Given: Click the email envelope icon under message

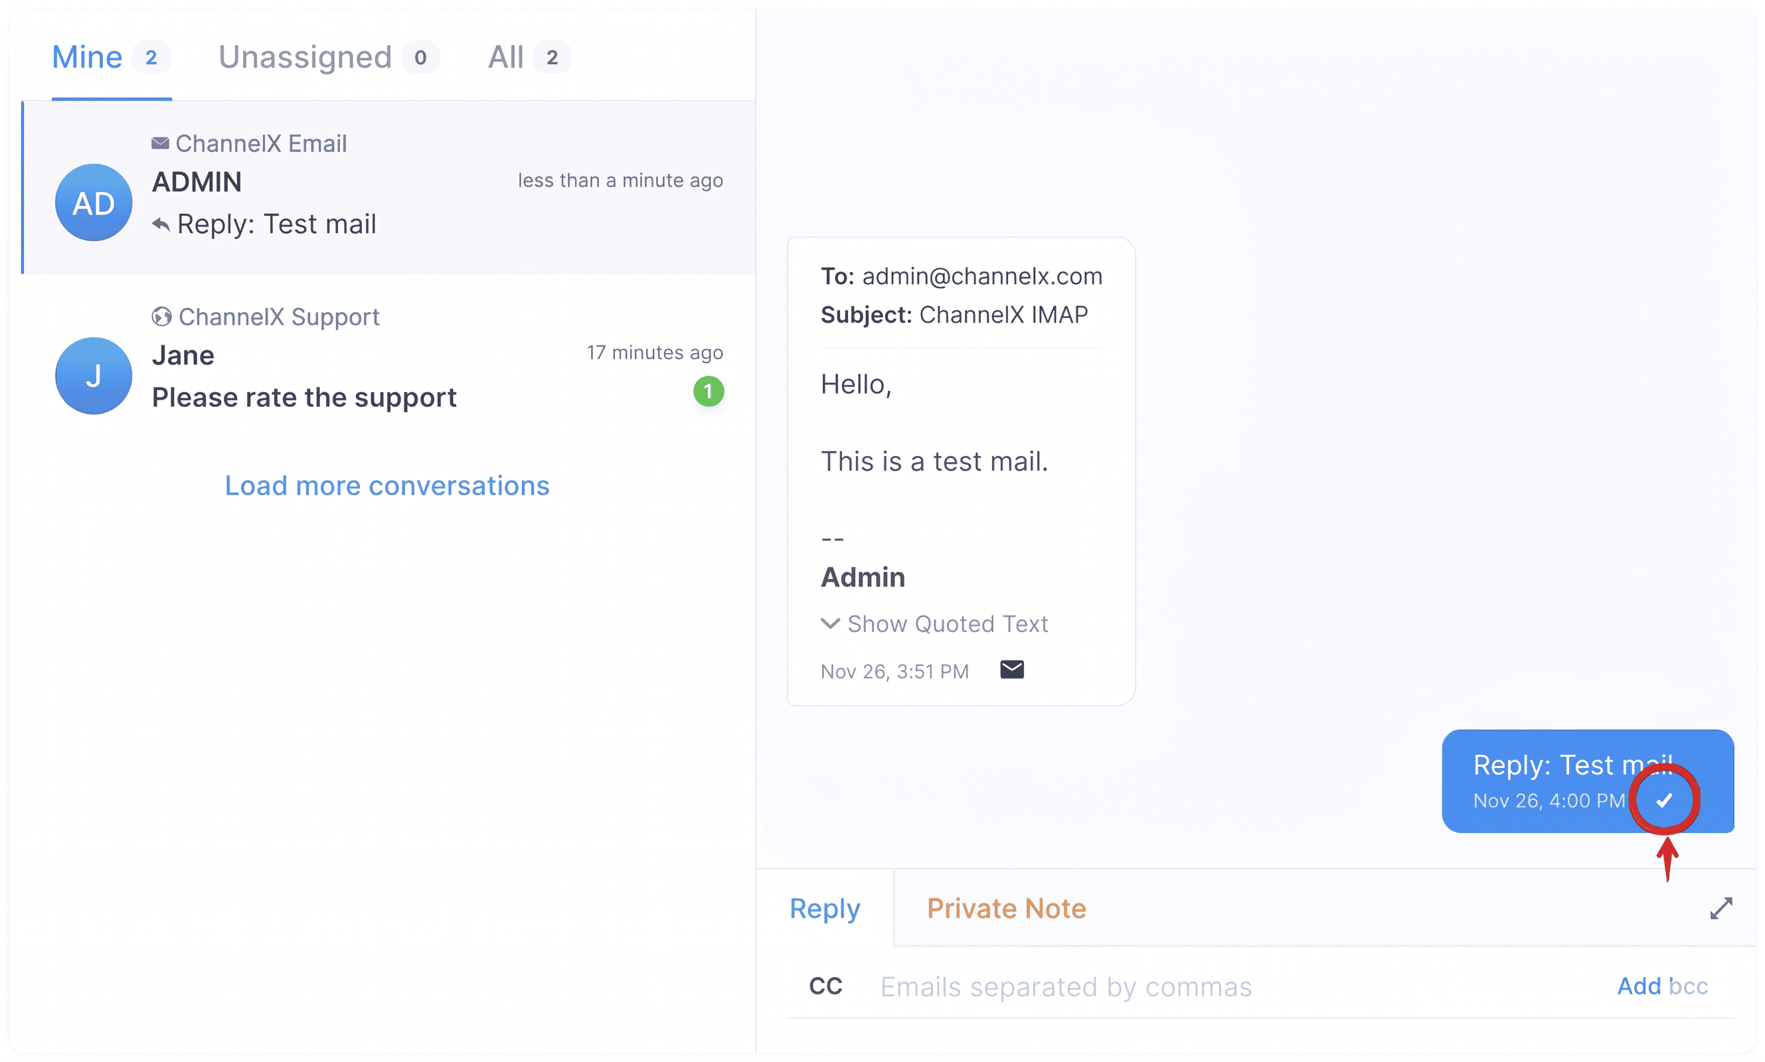Looking at the screenshot, I should click(1011, 670).
